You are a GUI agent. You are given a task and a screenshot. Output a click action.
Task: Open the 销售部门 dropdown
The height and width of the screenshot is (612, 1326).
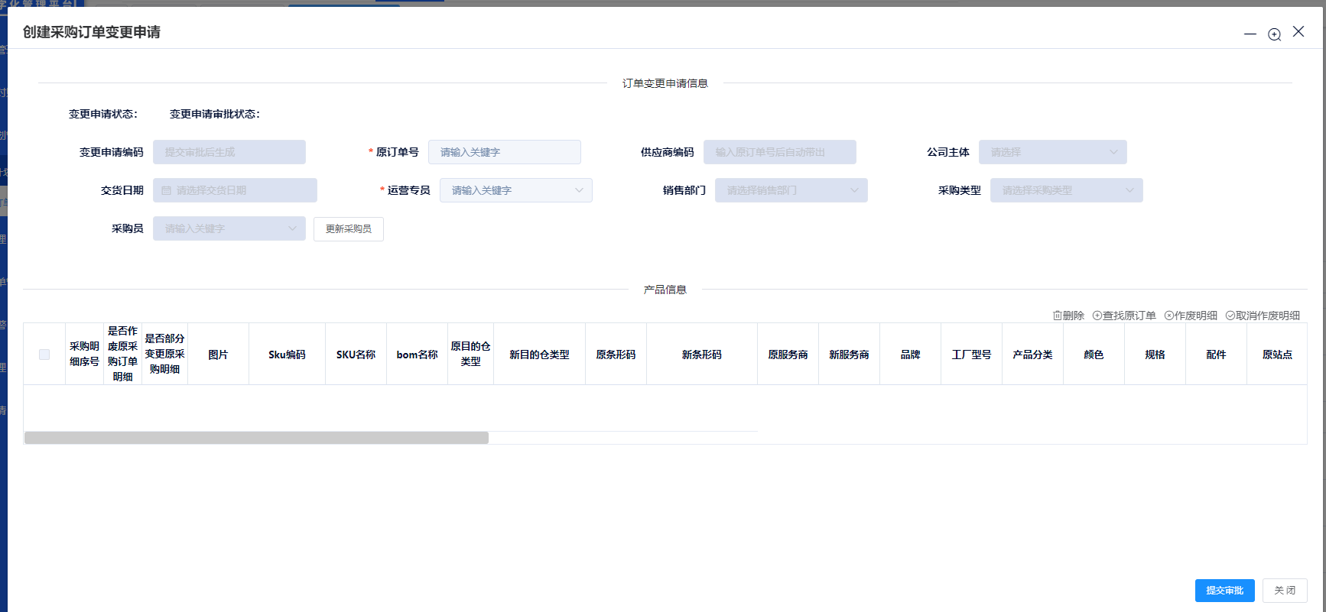[x=791, y=190]
